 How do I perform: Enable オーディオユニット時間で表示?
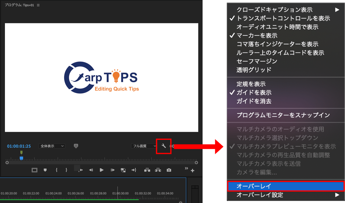(285, 27)
